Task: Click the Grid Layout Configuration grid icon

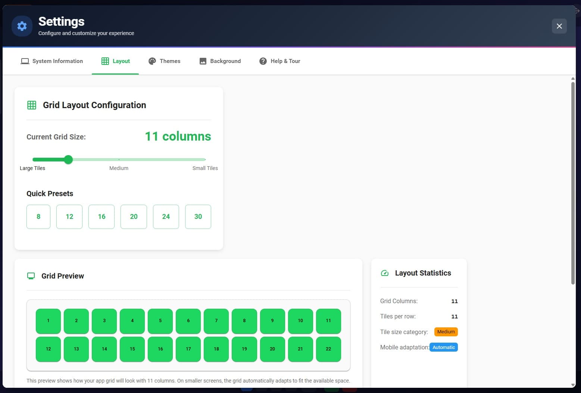Action: [31, 105]
